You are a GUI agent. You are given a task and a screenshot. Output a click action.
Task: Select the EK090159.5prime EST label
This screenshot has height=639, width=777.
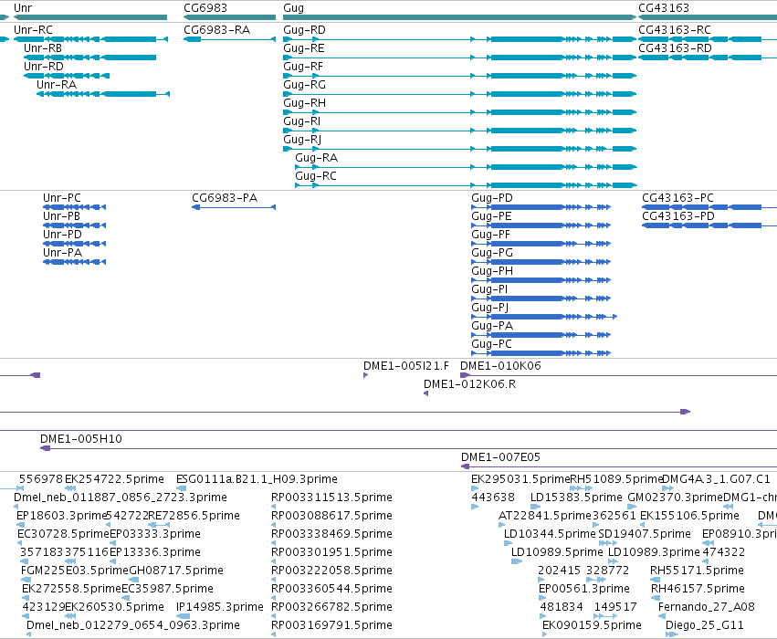point(592,626)
